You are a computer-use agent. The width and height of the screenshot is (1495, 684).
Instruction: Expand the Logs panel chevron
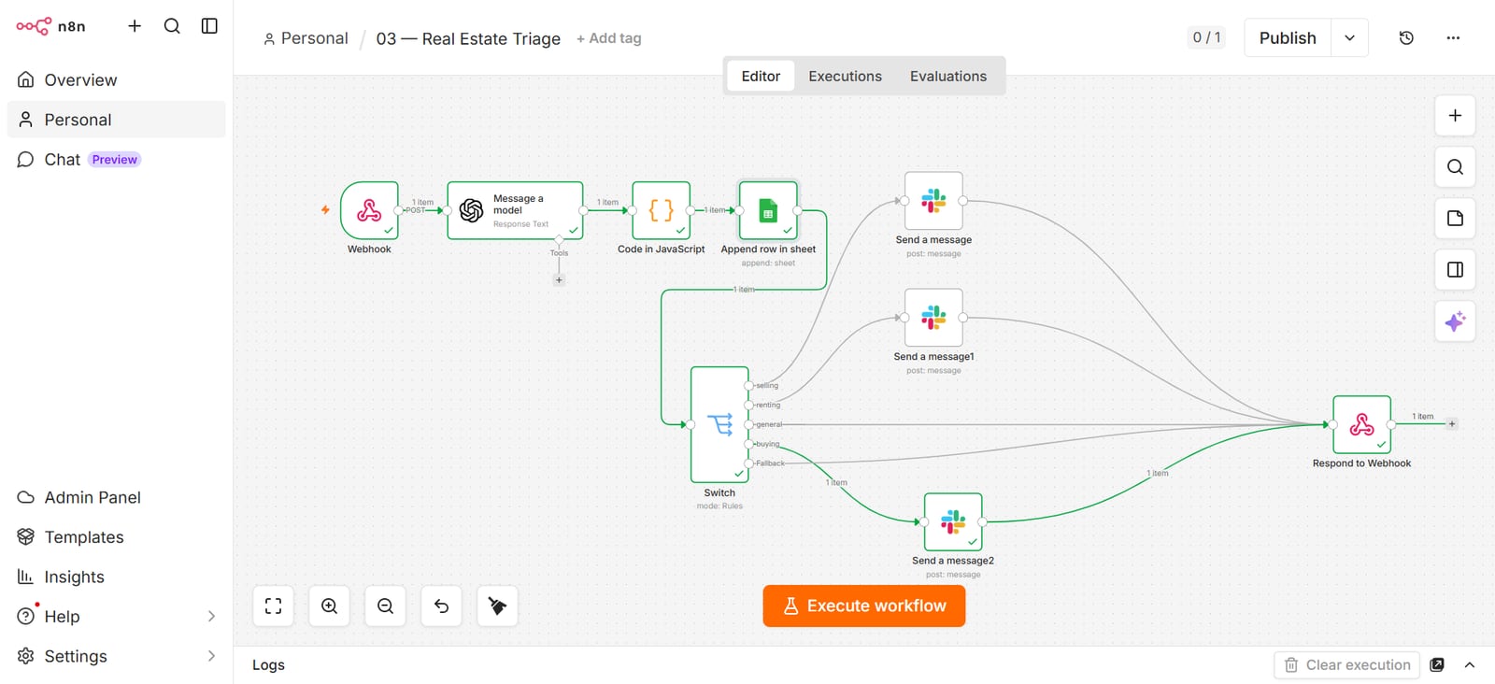point(1470,665)
